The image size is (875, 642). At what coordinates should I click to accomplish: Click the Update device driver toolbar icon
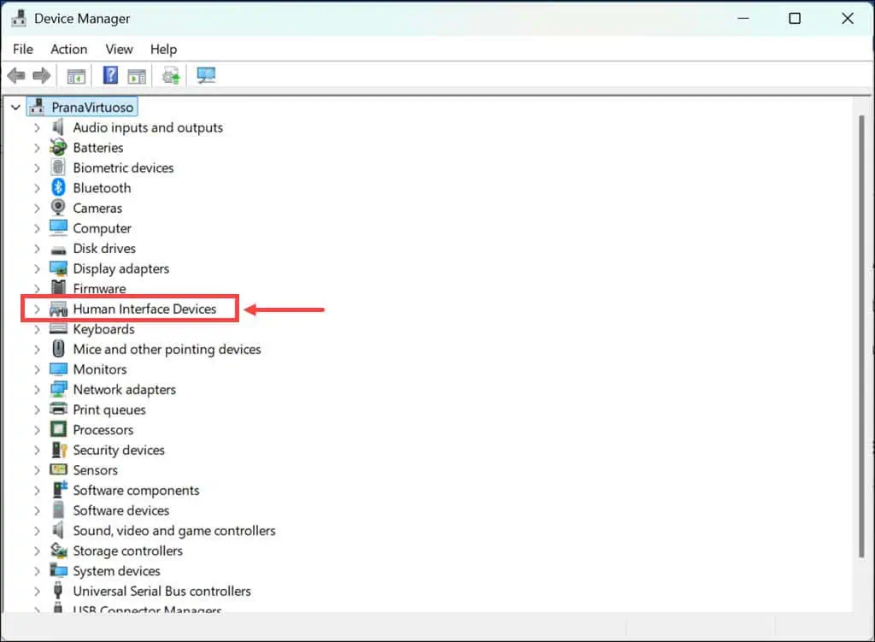point(171,75)
